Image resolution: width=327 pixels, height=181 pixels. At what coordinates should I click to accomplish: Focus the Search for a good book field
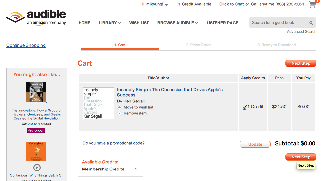tap(279, 23)
